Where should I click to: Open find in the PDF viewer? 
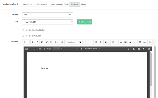pos(35,49)
